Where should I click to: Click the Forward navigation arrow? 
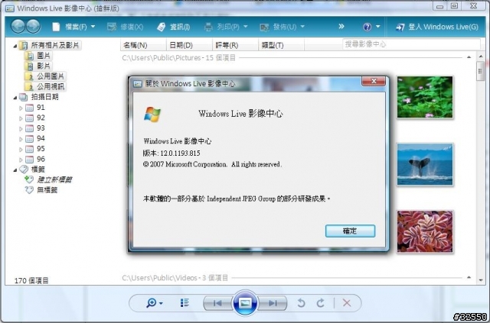33,27
